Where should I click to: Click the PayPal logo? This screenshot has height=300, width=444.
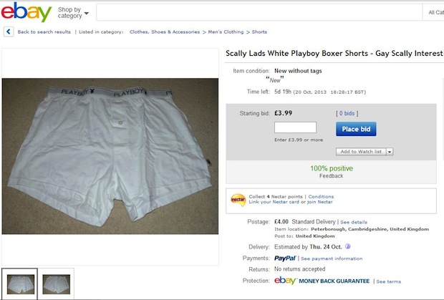point(285,258)
